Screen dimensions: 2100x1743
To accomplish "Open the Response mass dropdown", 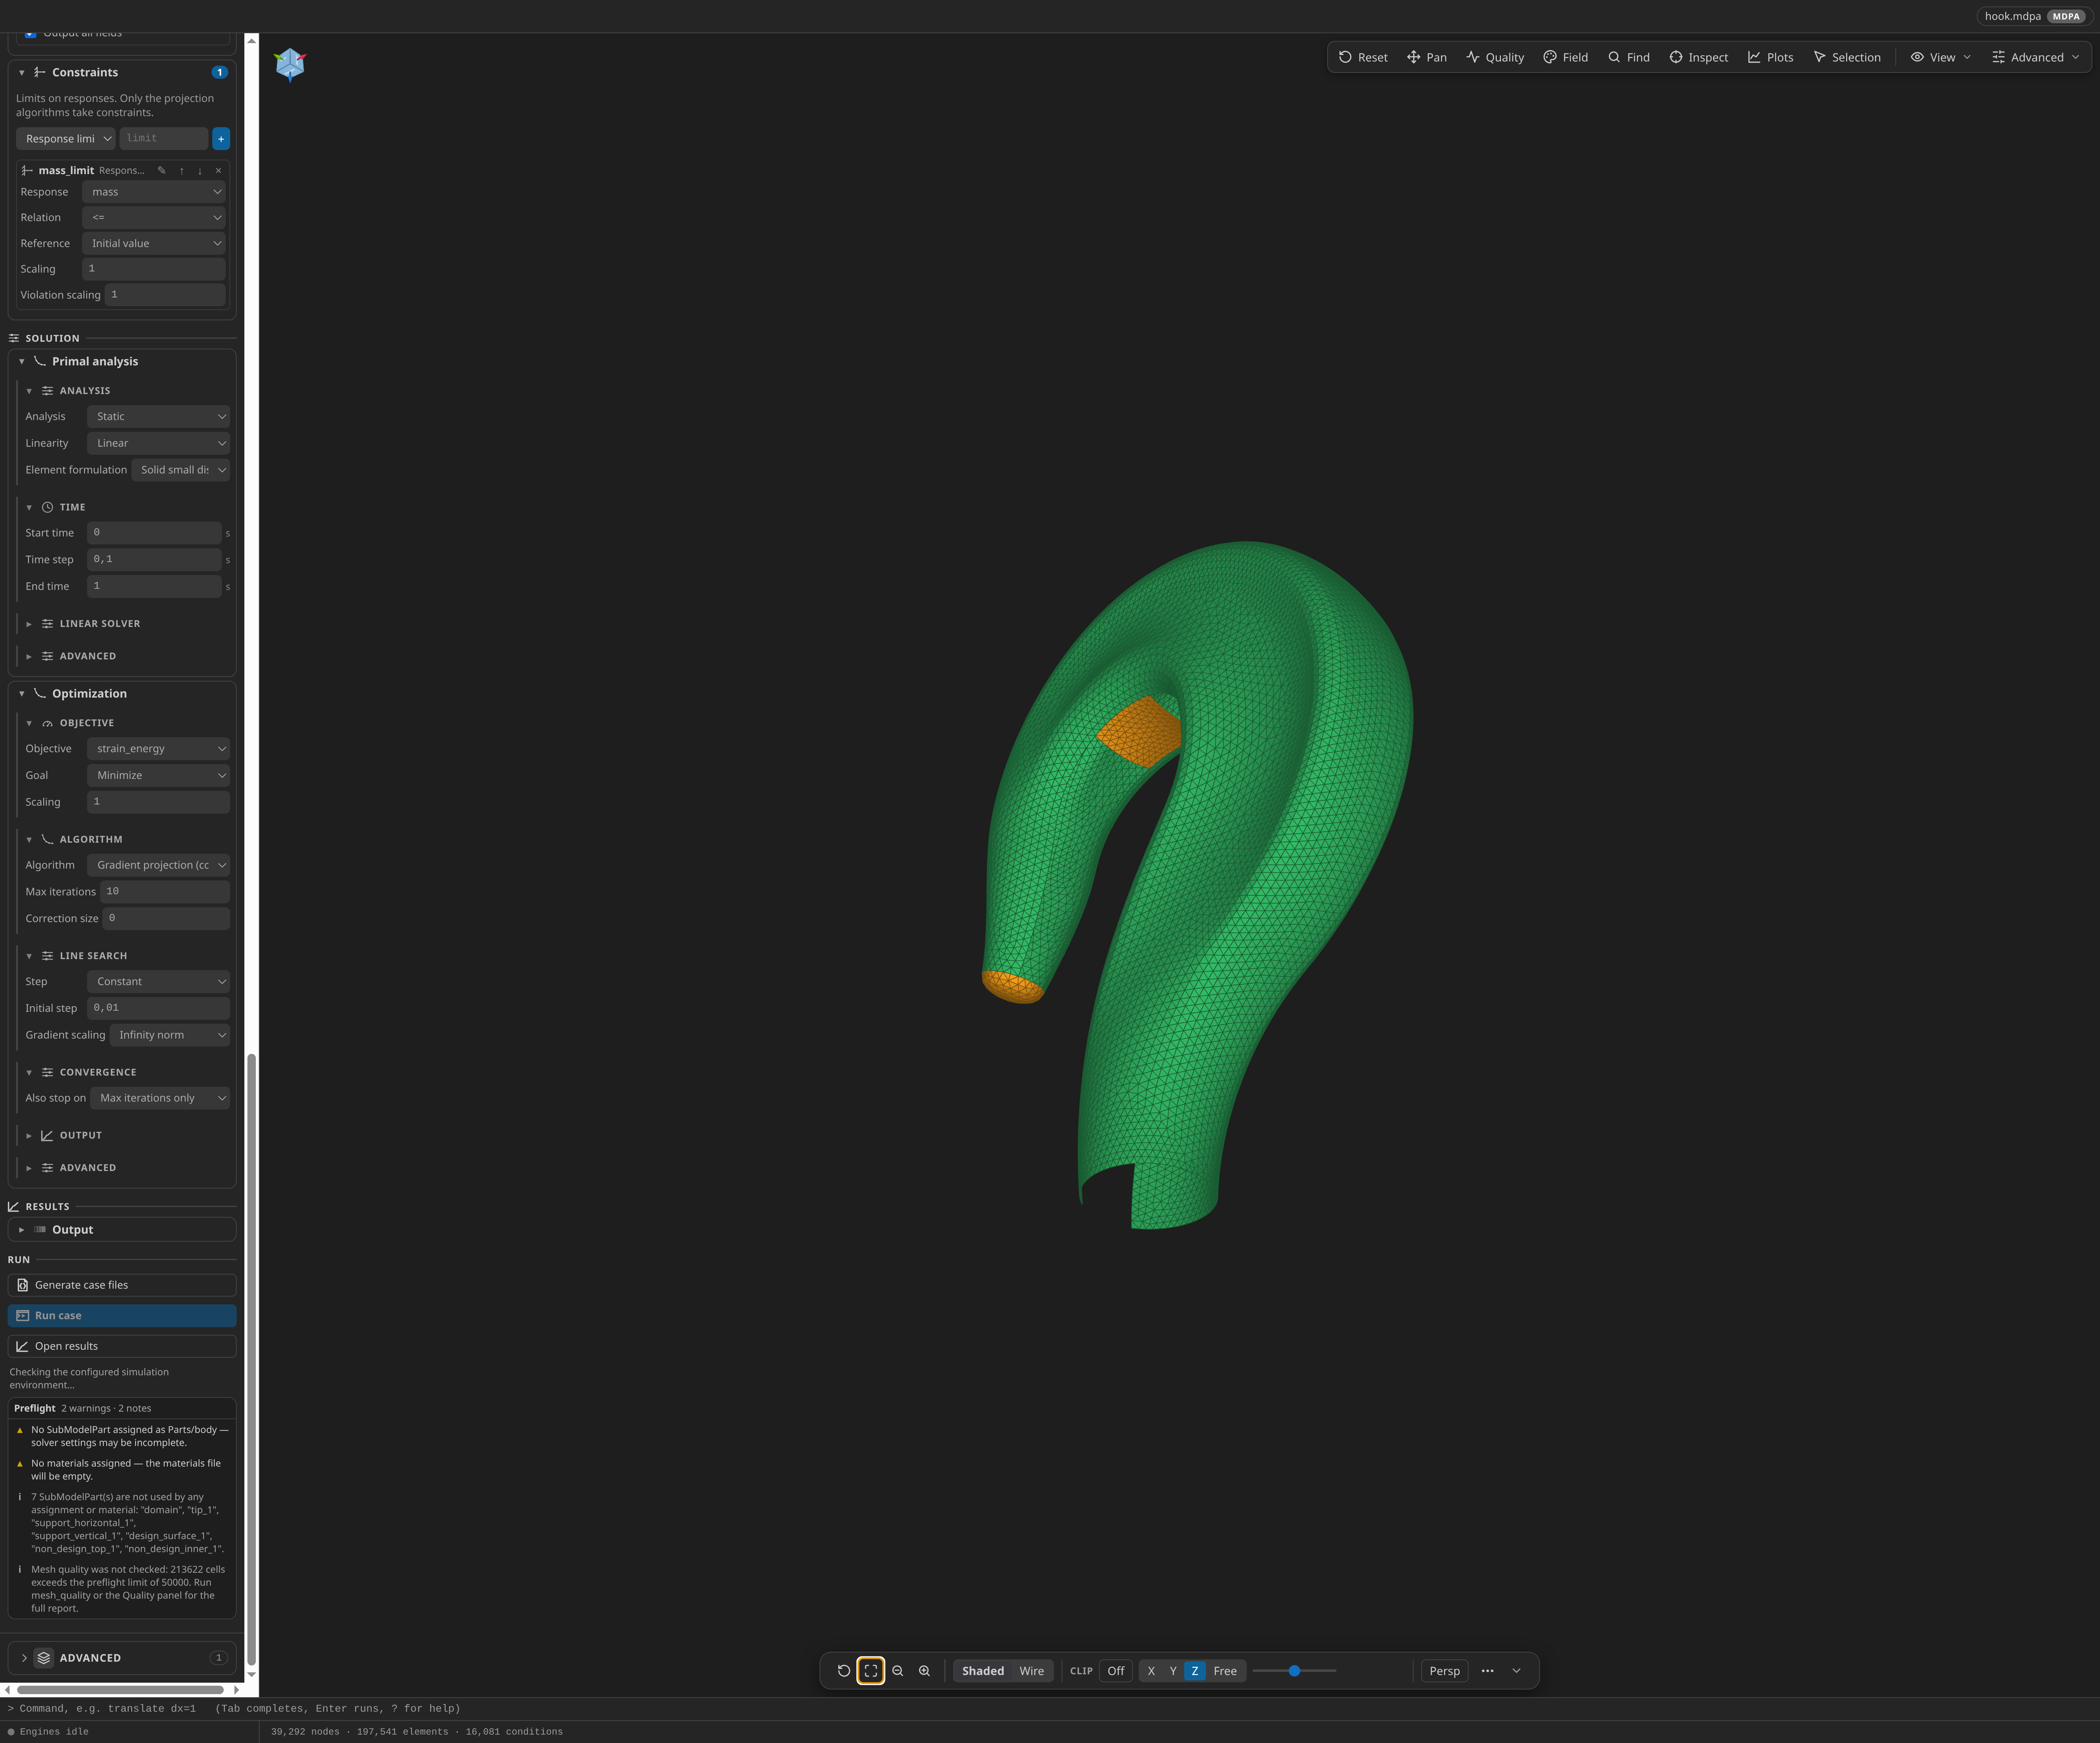I will [x=154, y=192].
